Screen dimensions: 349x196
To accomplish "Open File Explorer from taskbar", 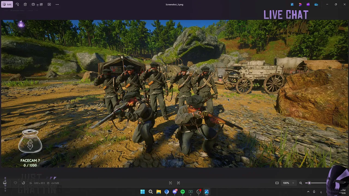I will (x=158, y=192).
